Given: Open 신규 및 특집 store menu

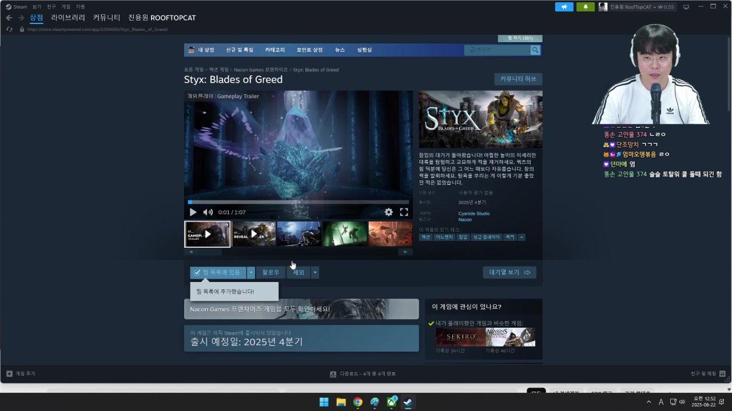Looking at the screenshot, I should 240,50.
